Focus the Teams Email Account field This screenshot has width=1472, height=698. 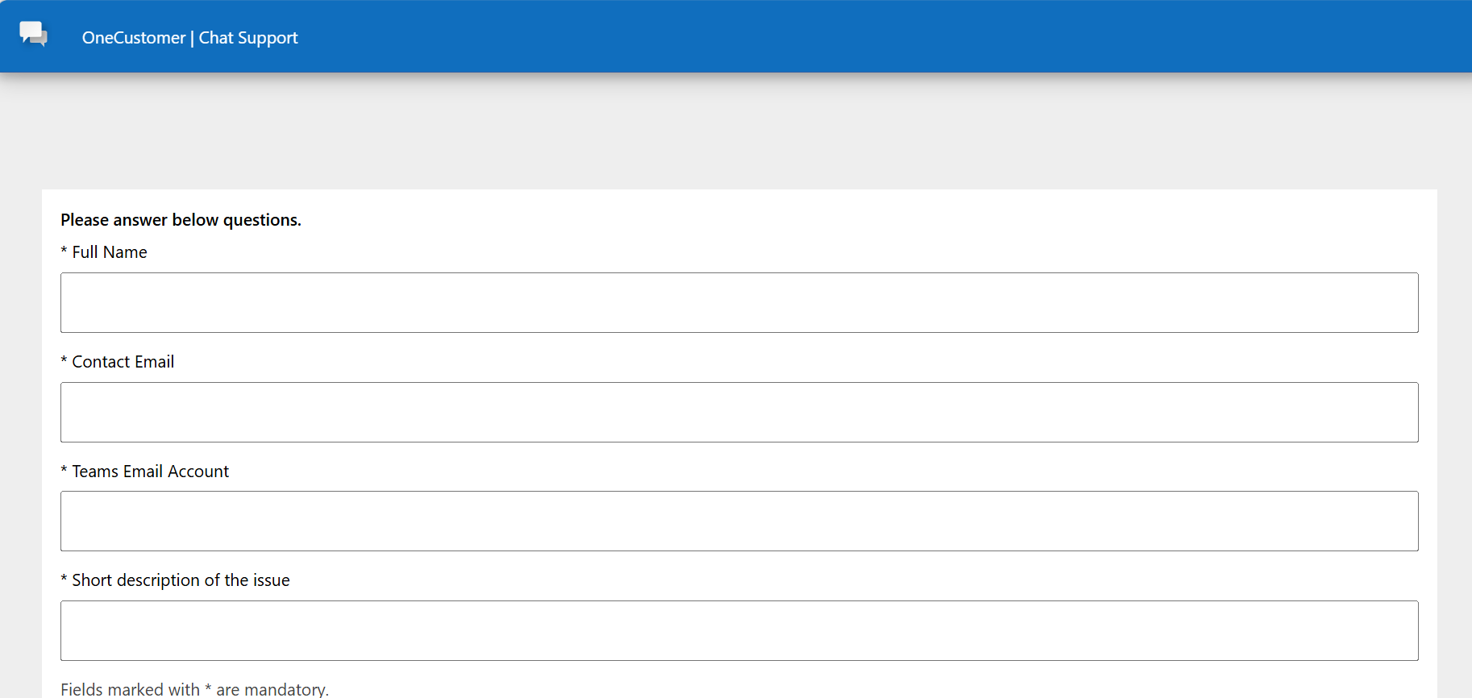(739, 521)
